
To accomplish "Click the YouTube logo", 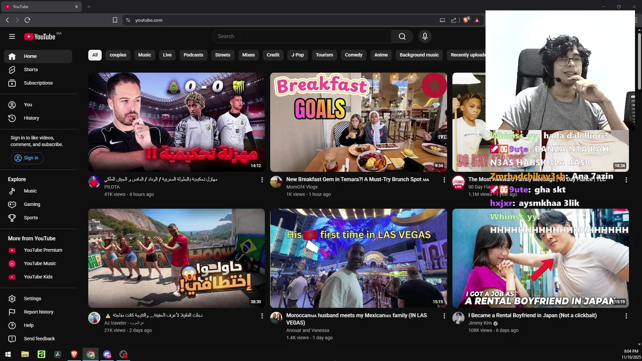I will point(40,36).
